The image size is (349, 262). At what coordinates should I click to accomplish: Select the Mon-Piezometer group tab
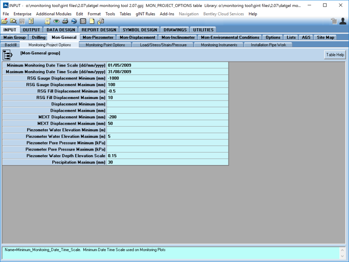coord(98,38)
